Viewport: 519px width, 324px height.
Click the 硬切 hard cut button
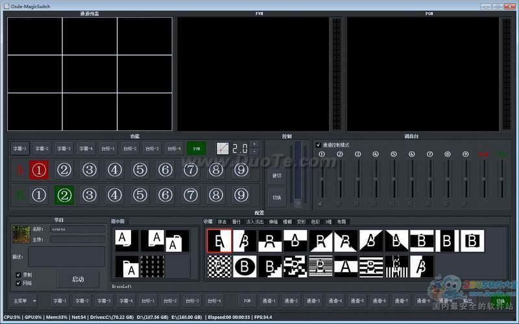pos(277,176)
